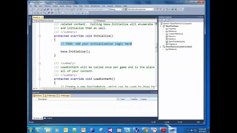Open the Tools menu
This screenshot has height=133, width=237.
tap(87, 6)
